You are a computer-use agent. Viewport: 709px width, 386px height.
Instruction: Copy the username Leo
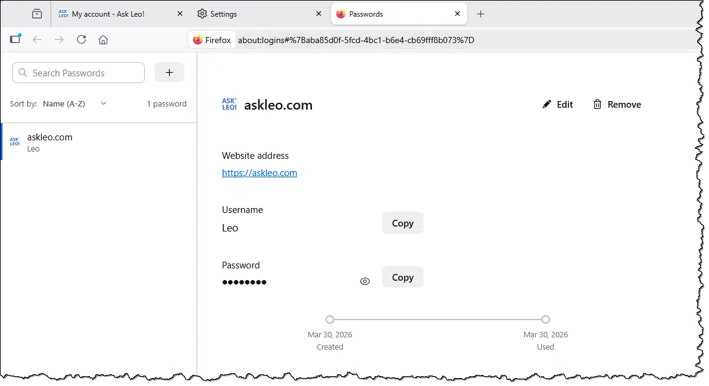[403, 223]
